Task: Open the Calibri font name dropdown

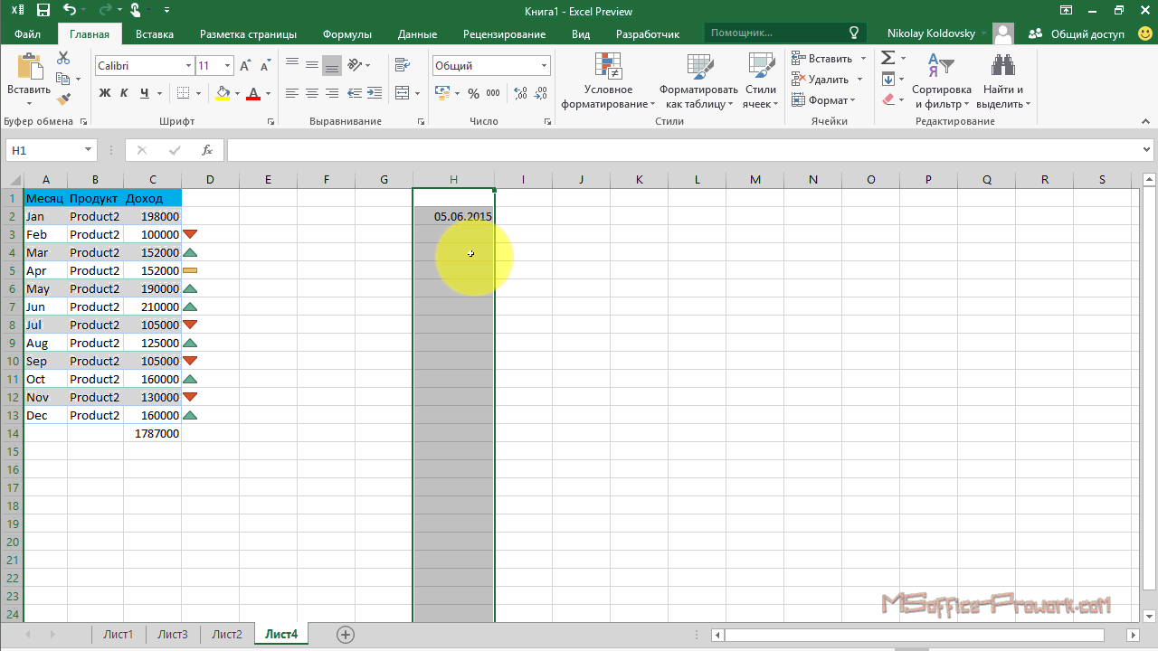Action: [x=188, y=66]
